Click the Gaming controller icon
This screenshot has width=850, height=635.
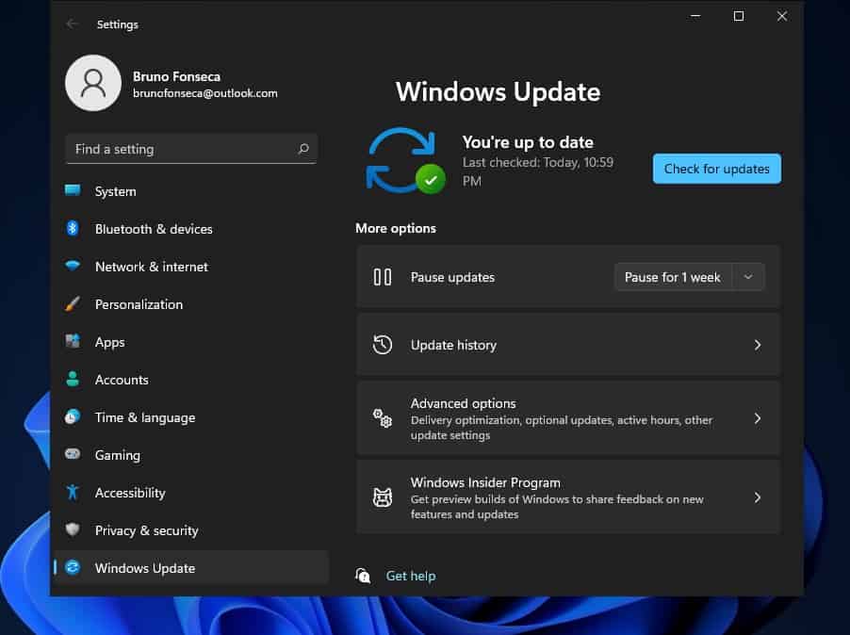click(x=73, y=453)
